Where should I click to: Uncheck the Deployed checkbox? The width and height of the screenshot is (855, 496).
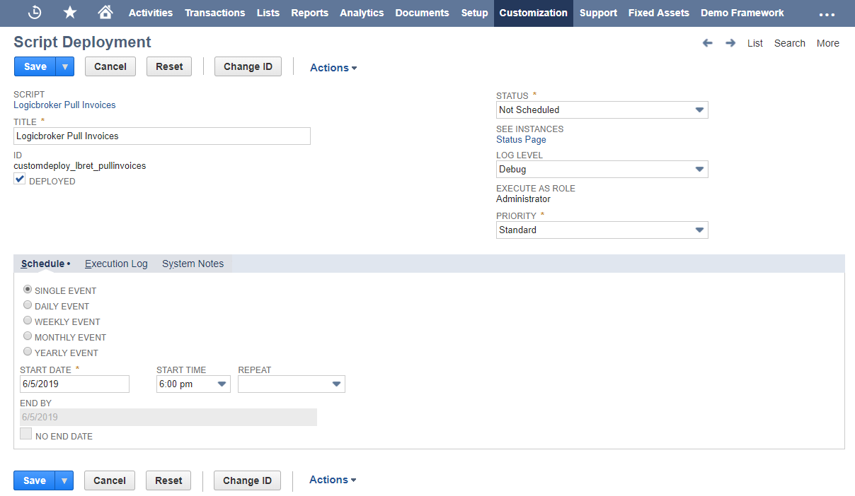[20, 180]
